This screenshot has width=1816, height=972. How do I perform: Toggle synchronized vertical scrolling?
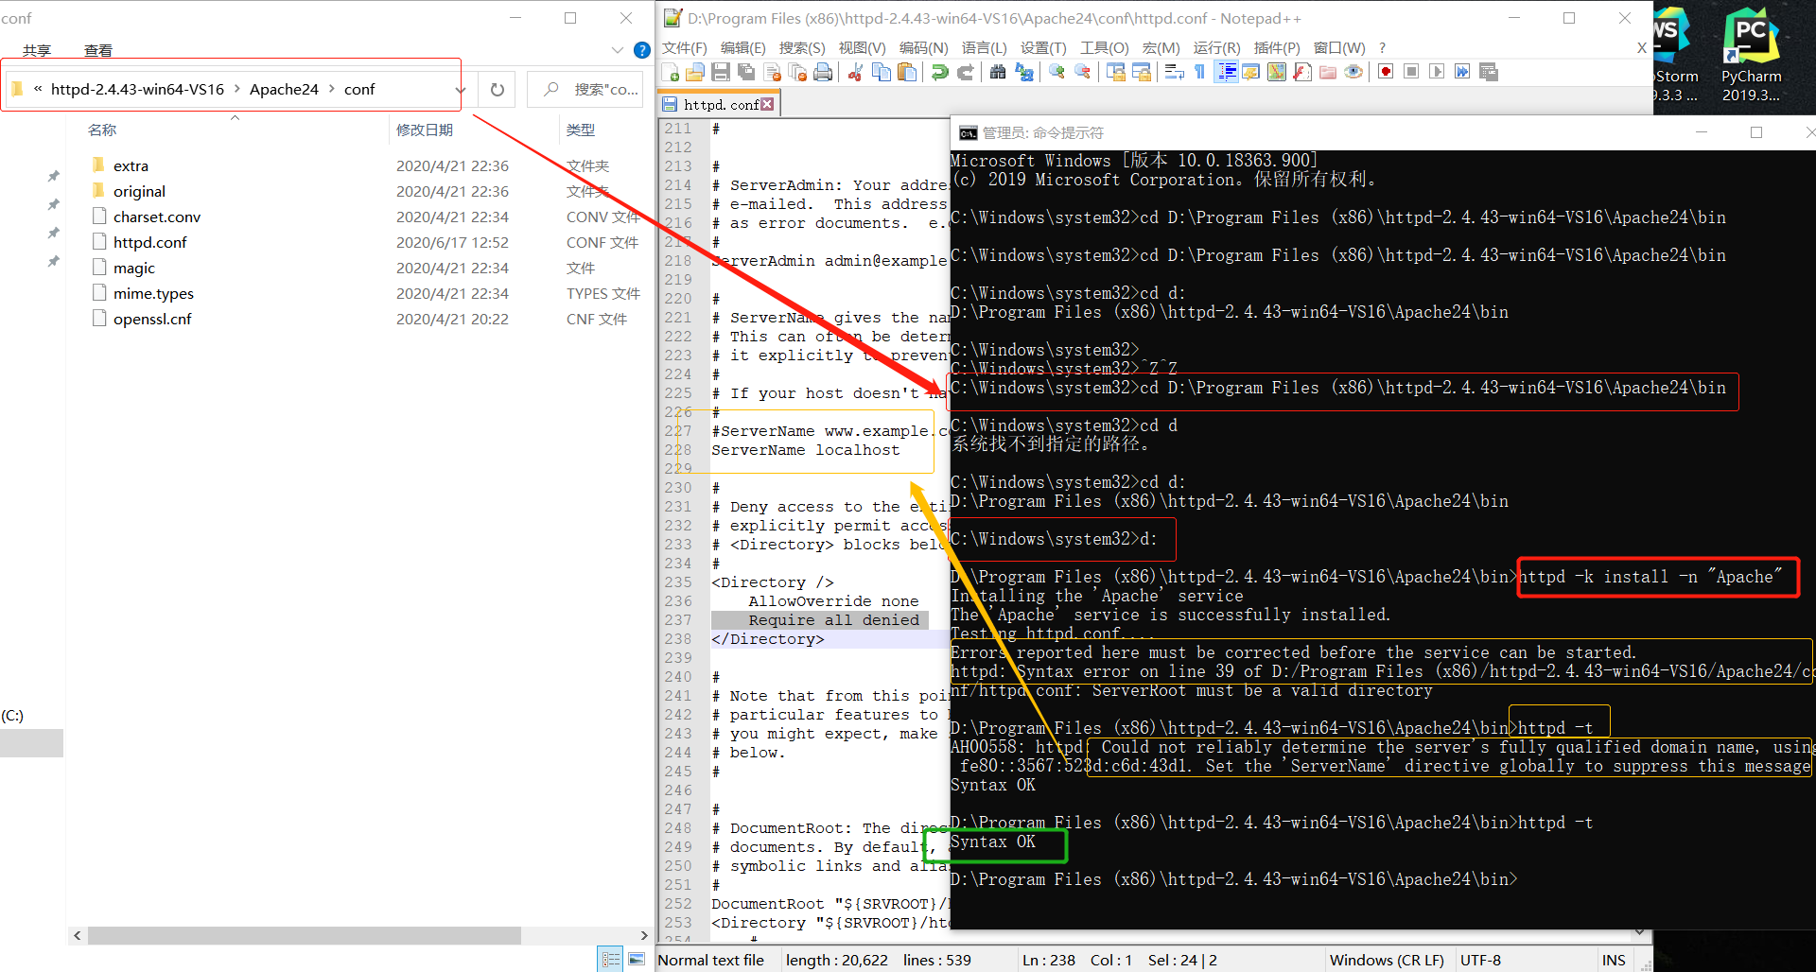pos(1115,72)
